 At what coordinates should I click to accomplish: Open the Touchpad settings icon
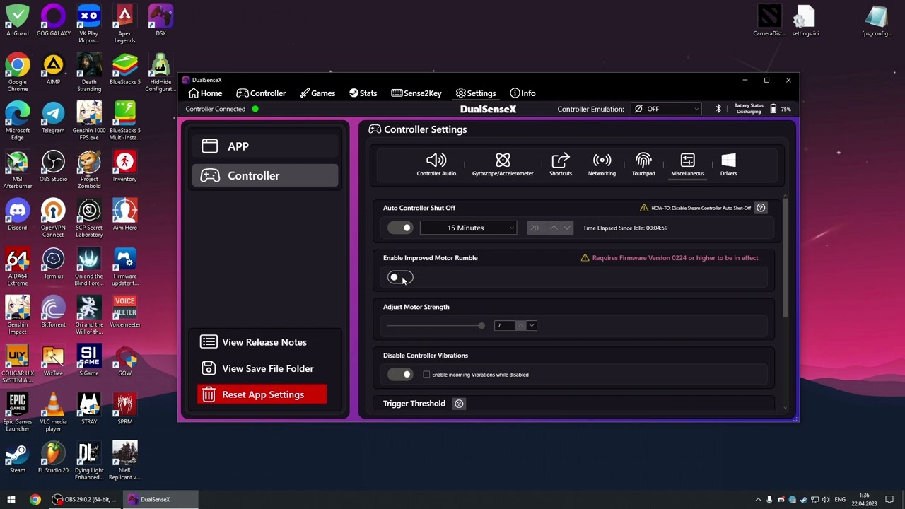643,164
